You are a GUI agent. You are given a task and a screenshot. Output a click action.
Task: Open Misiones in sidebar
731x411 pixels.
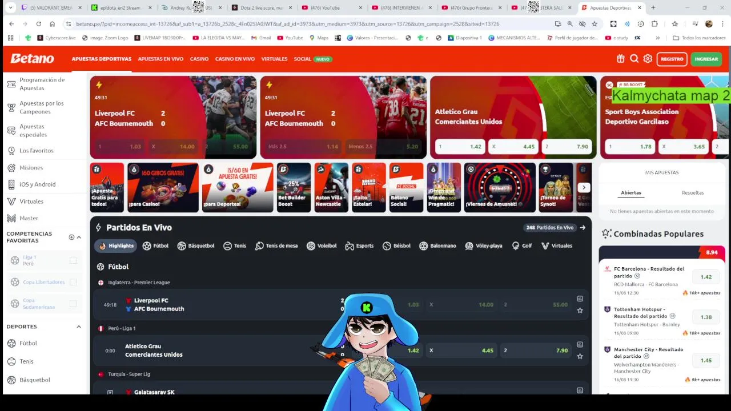[x=31, y=168]
